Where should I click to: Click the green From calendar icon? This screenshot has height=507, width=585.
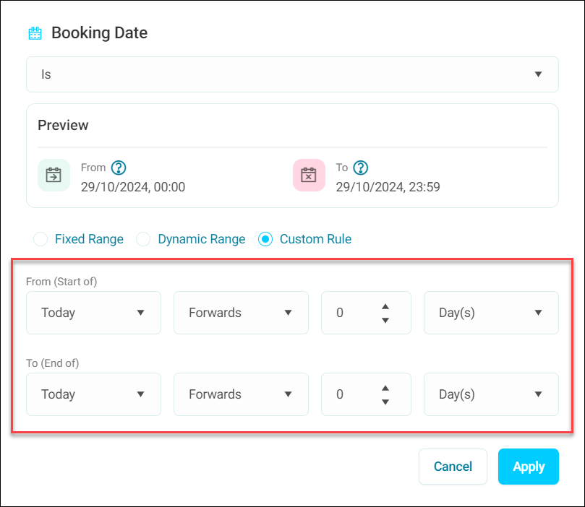tap(54, 175)
